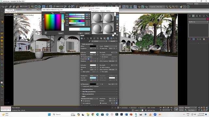Screen dimensions: 209x117
Task: Choose the Select and Link tool
Action: (10, 6)
